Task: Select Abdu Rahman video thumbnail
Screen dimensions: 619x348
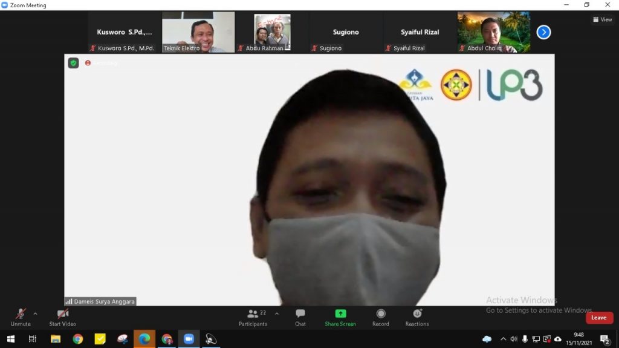Action: pos(273,32)
